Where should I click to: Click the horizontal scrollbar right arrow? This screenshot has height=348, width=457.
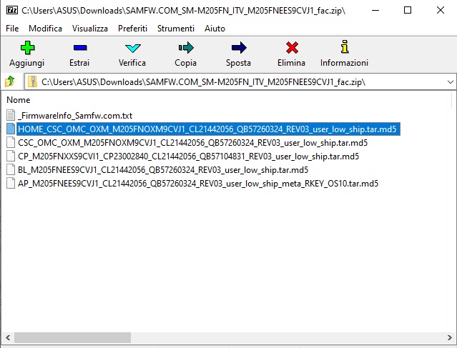click(x=449, y=337)
